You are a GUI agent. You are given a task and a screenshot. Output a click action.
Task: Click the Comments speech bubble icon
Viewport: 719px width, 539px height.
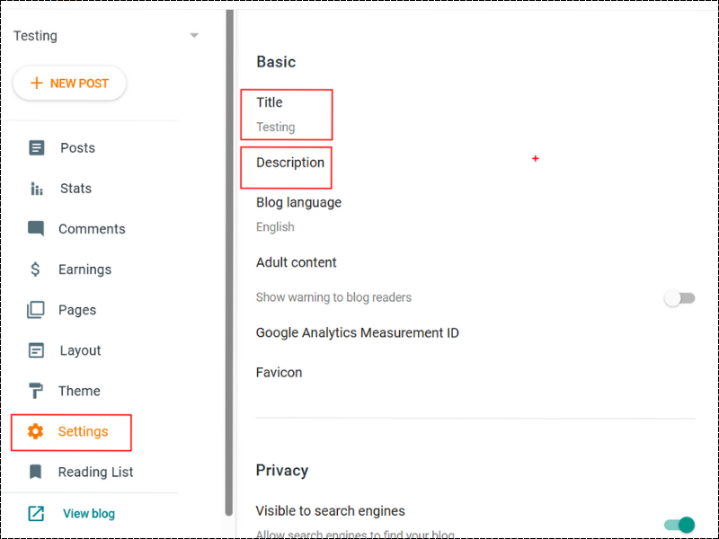[36, 228]
